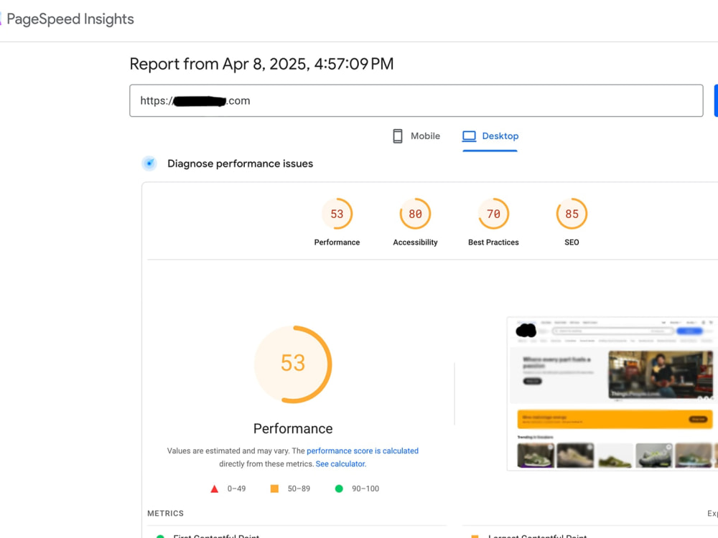Image resolution: width=718 pixels, height=538 pixels.
Task: Click the SEO label
Action: [572, 242]
